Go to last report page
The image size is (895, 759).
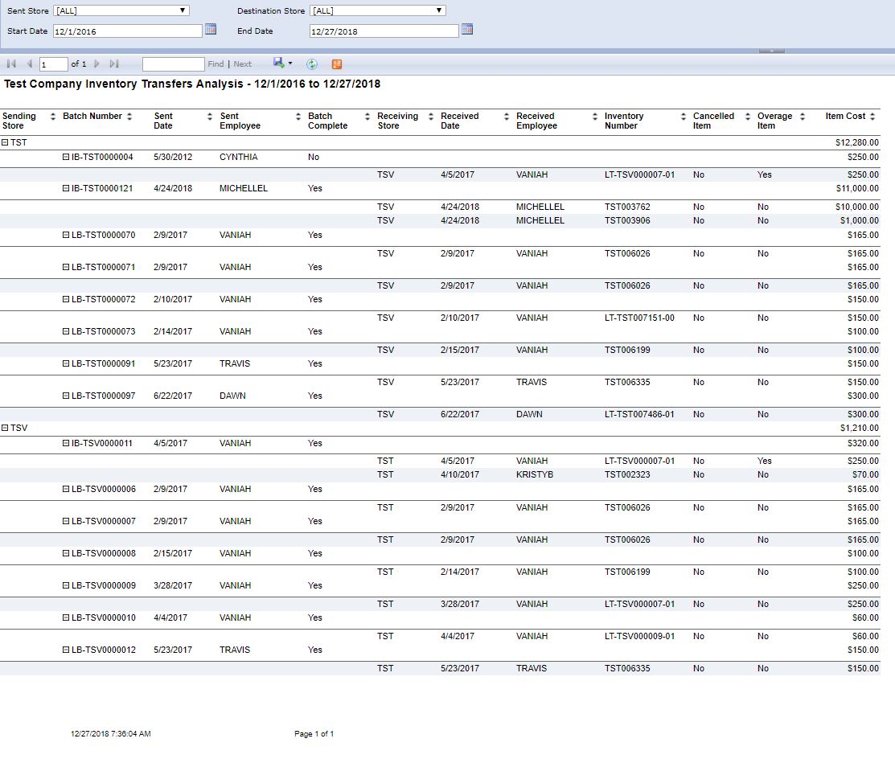click(x=114, y=64)
